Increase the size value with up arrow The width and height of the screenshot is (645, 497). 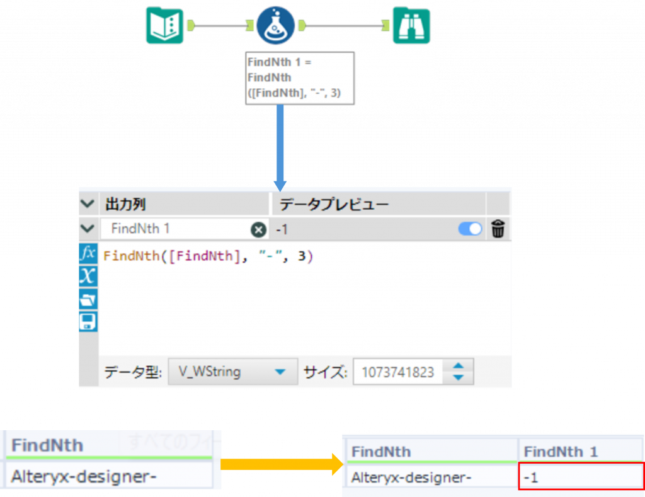pos(459,366)
